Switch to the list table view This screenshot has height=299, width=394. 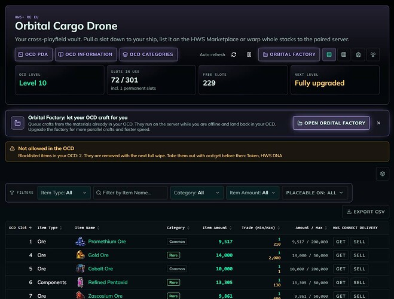(x=329, y=54)
